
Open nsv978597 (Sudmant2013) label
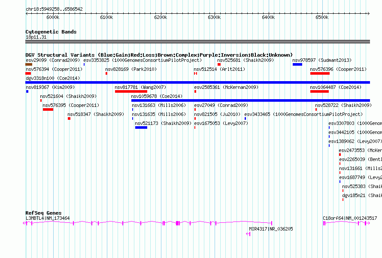pyautogui.click(x=322, y=60)
